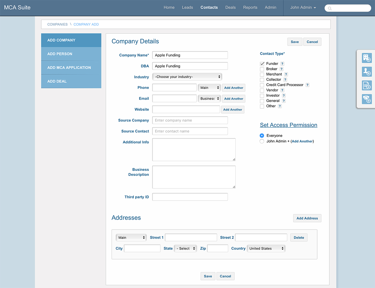This screenshot has height=288, width=375.
Task: Click the top Cancel button
Action: [x=312, y=42]
